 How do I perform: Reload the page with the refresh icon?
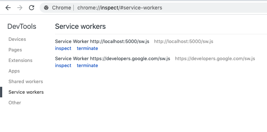(x=32, y=8)
